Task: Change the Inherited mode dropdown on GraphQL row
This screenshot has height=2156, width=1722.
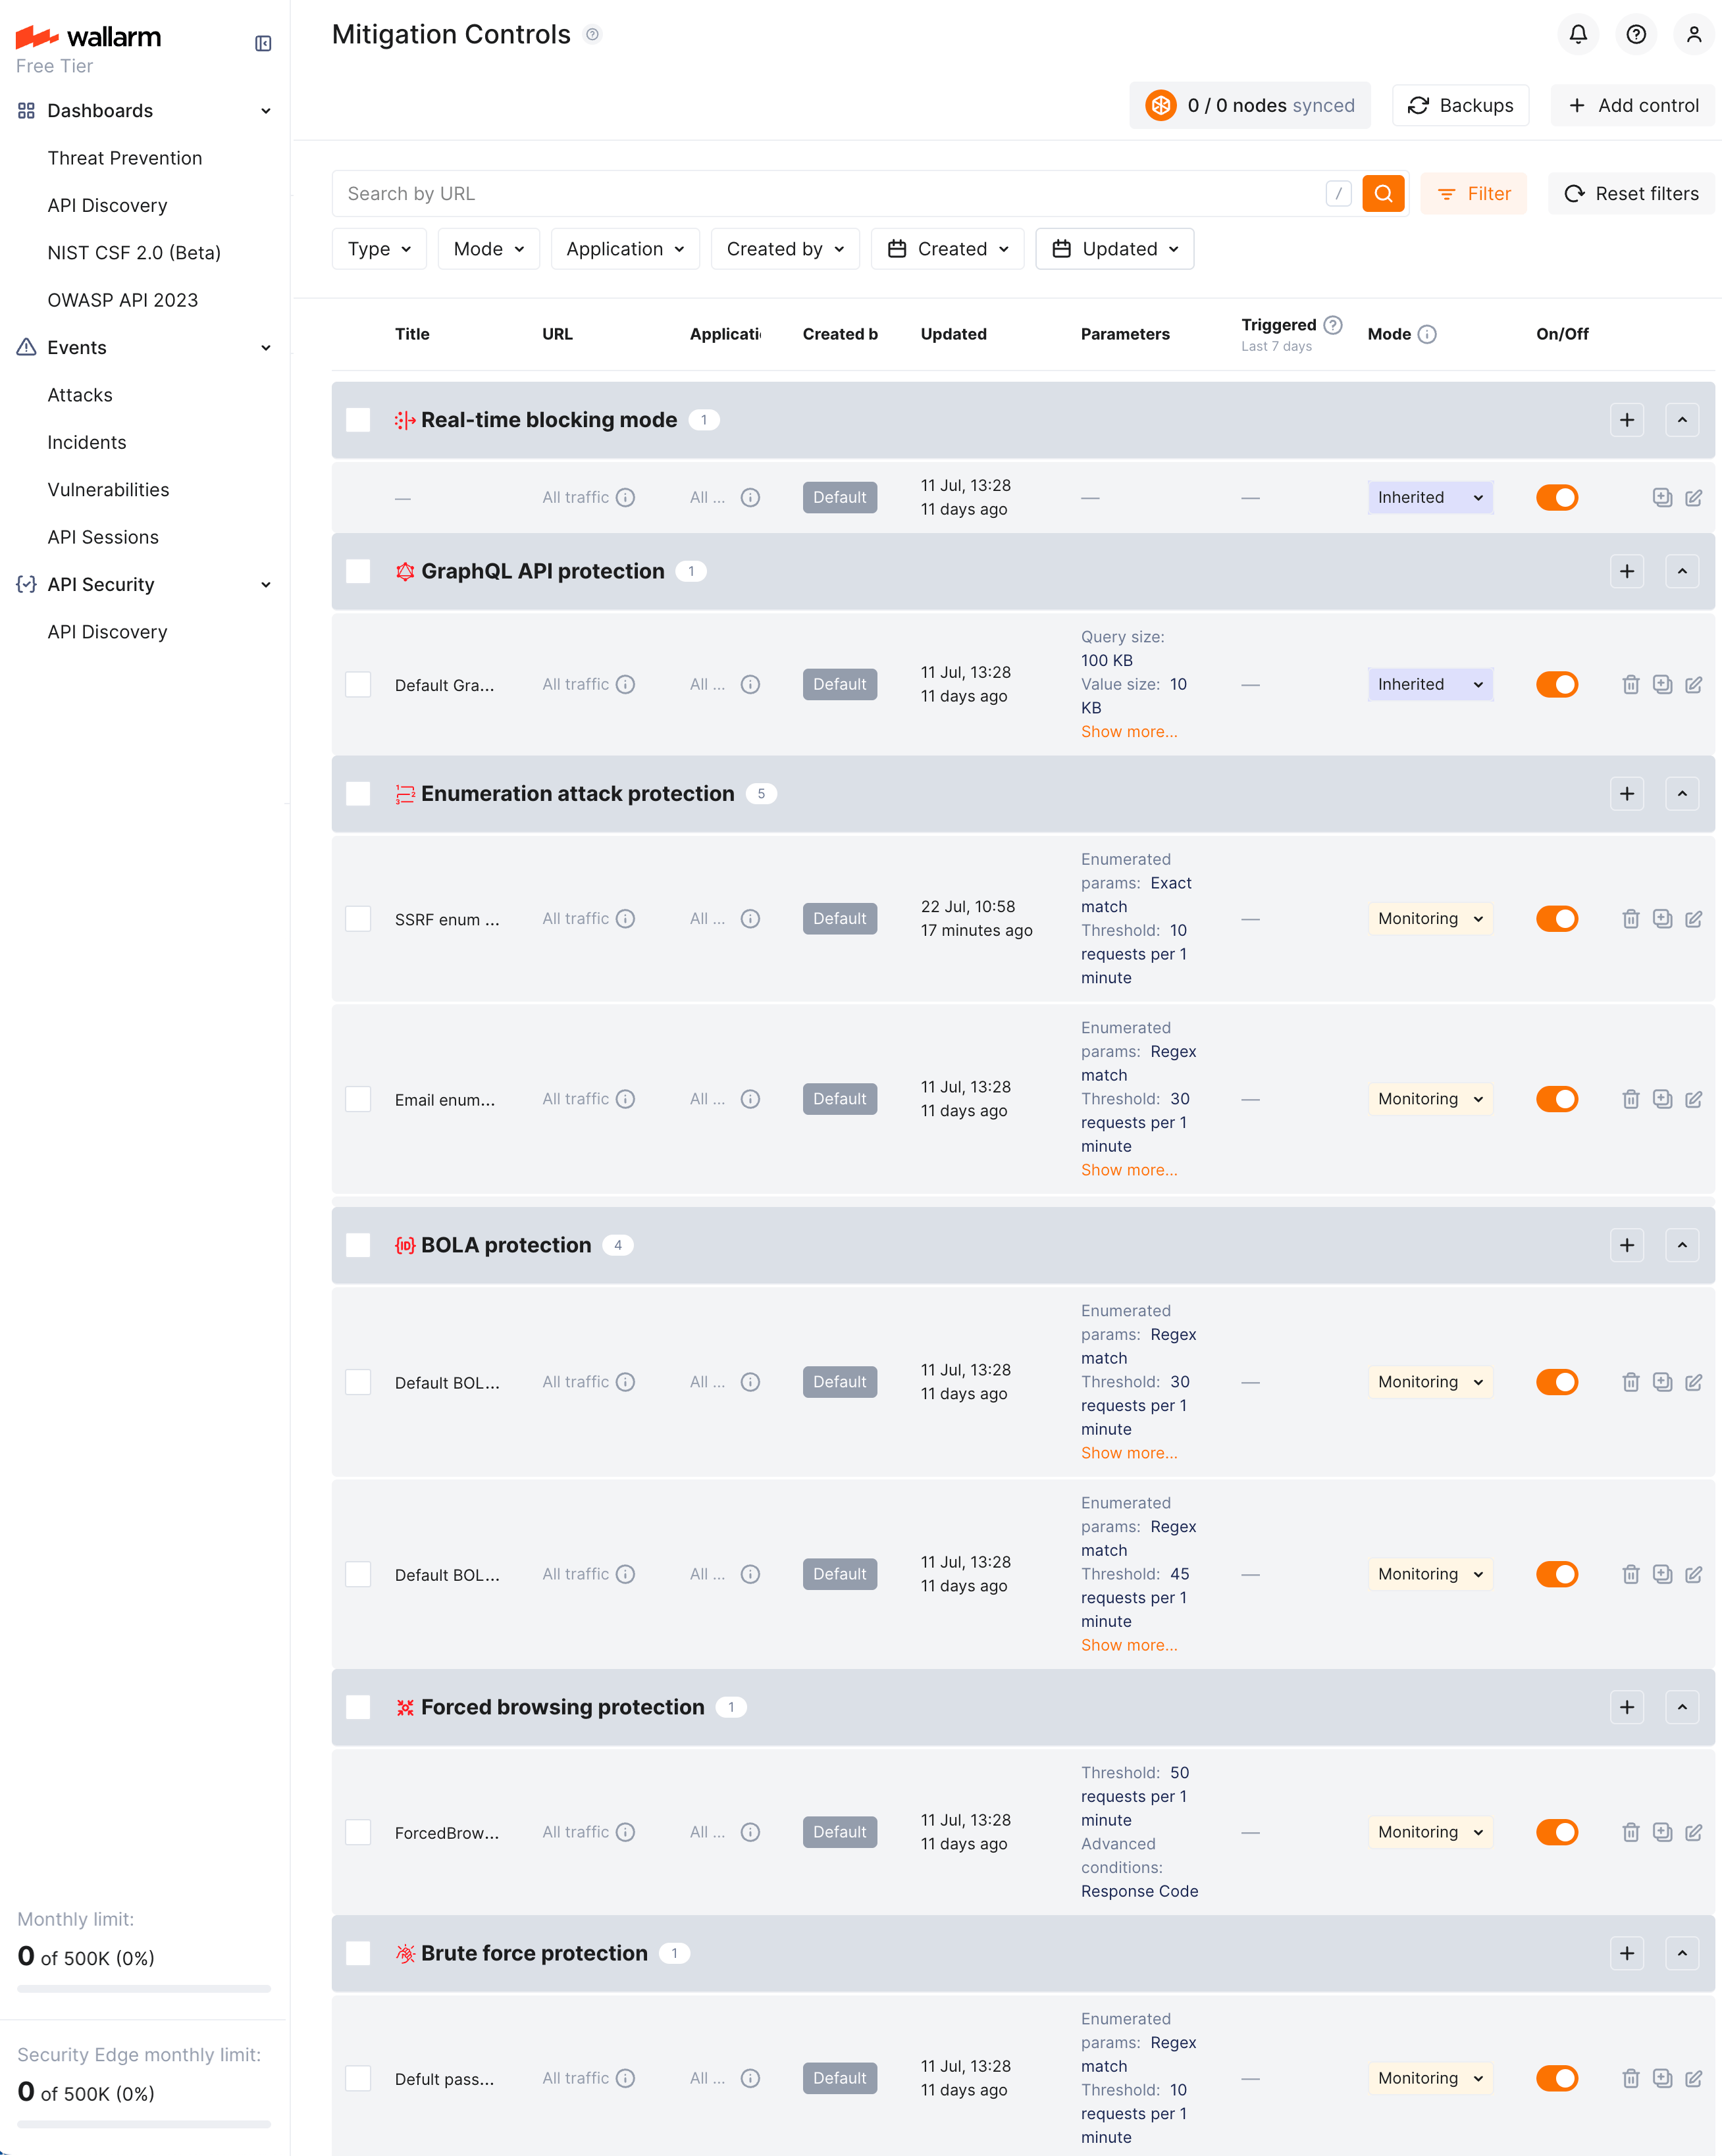Action: pyautogui.click(x=1430, y=684)
